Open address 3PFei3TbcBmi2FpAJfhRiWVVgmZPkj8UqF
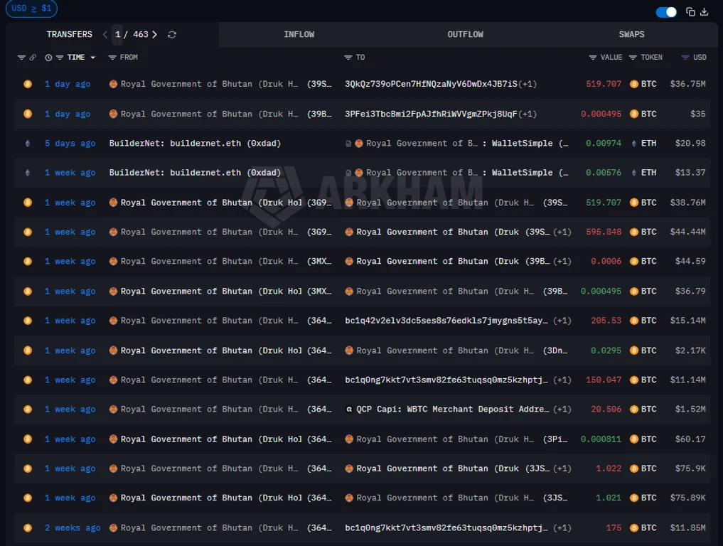Viewport: 723px width, 546px height. coord(431,114)
